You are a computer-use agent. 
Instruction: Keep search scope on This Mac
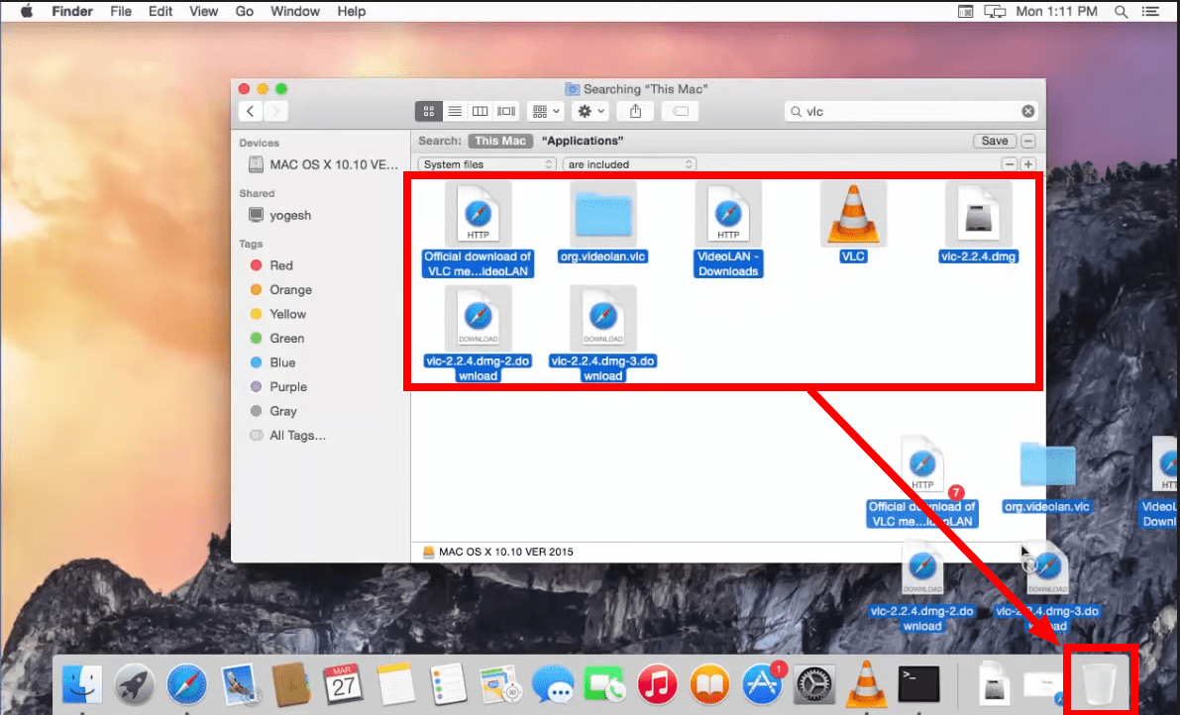500,141
